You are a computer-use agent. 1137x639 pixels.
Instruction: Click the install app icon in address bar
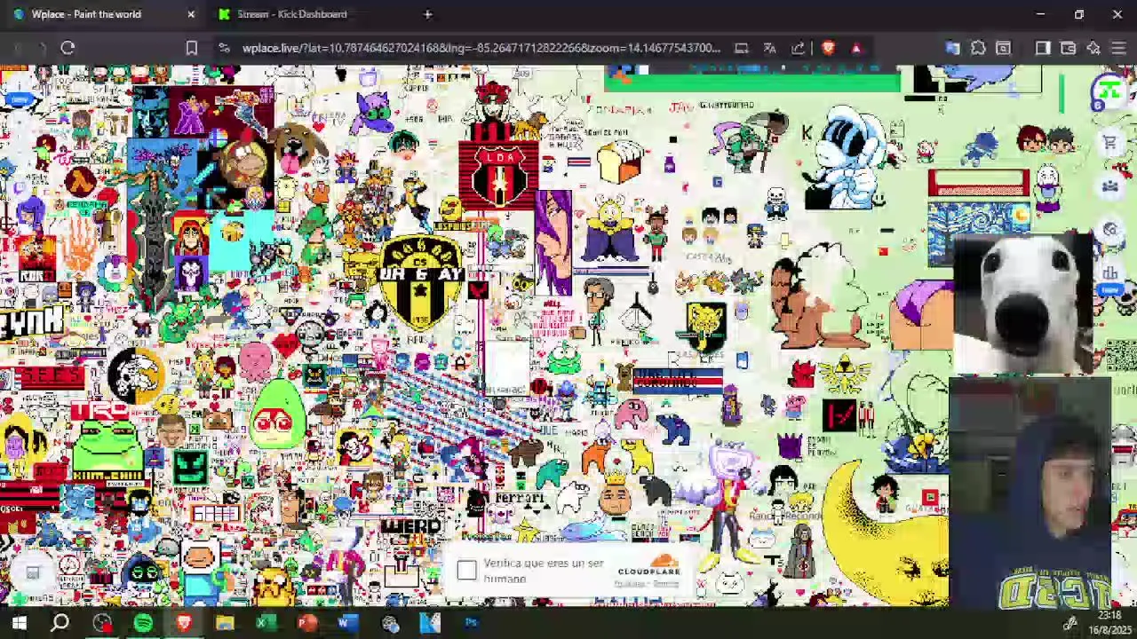click(x=741, y=48)
